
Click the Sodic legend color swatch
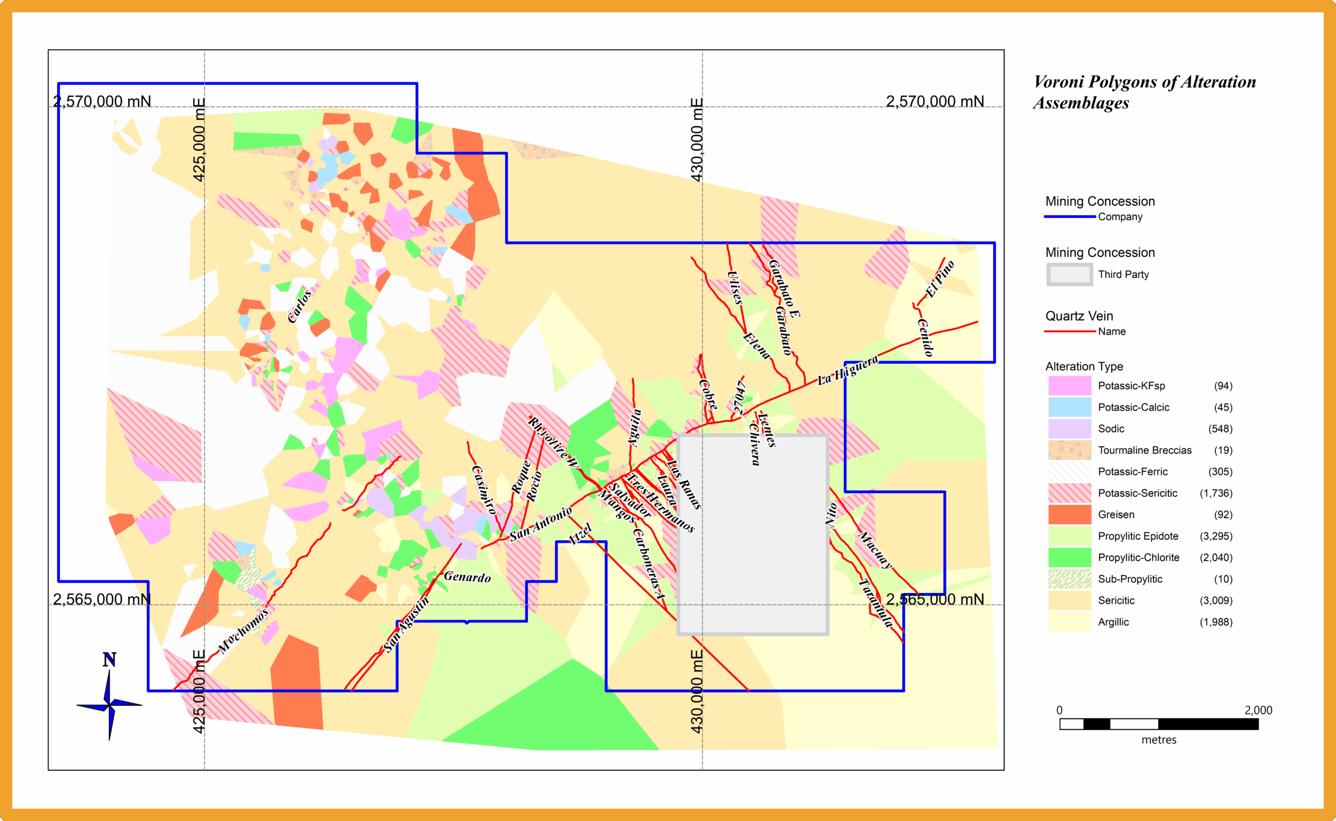pyautogui.click(x=1069, y=429)
